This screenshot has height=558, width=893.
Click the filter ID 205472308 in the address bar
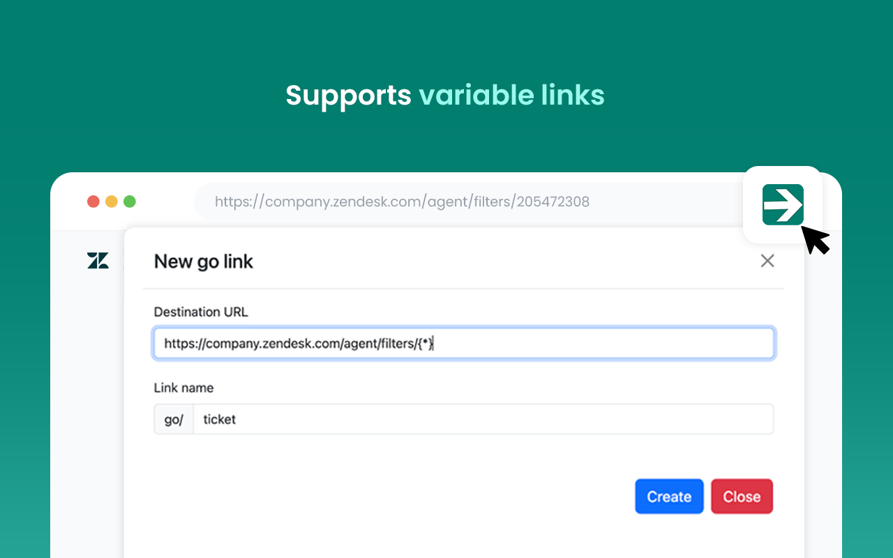pyautogui.click(x=553, y=202)
